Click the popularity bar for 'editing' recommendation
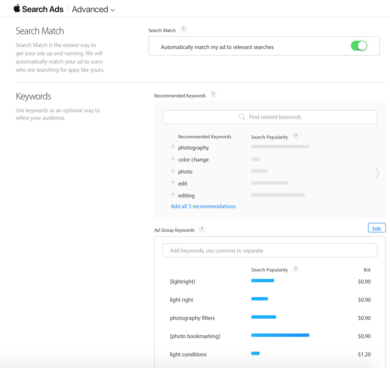The height and width of the screenshot is (368, 390). pyautogui.click(x=278, y=195)
